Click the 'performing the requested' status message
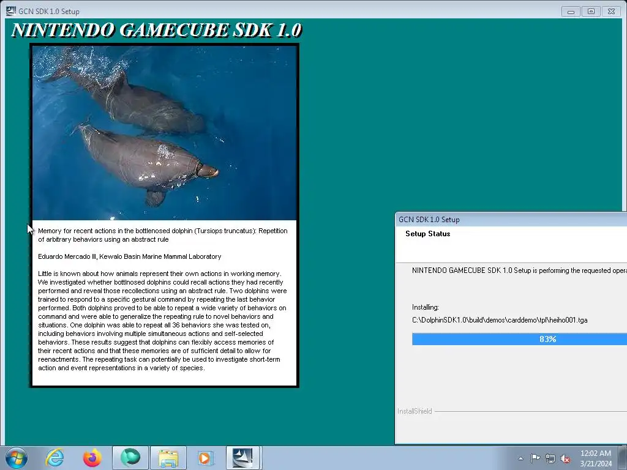Viewport: 627px width, 470px height. tap(519, 270)
